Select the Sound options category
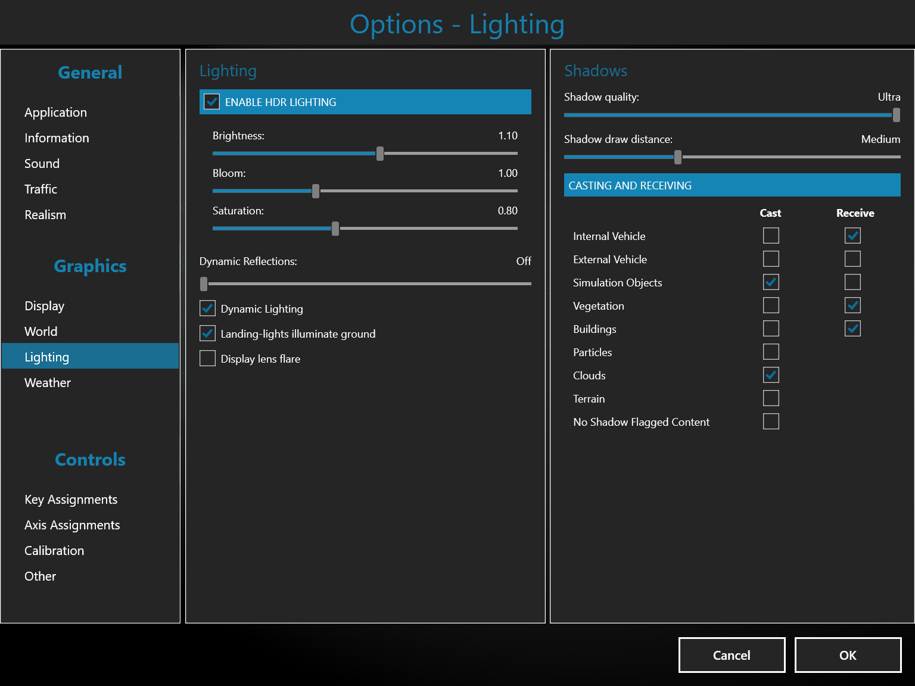Viewport: 915px width, 686px height. (42, 164)
